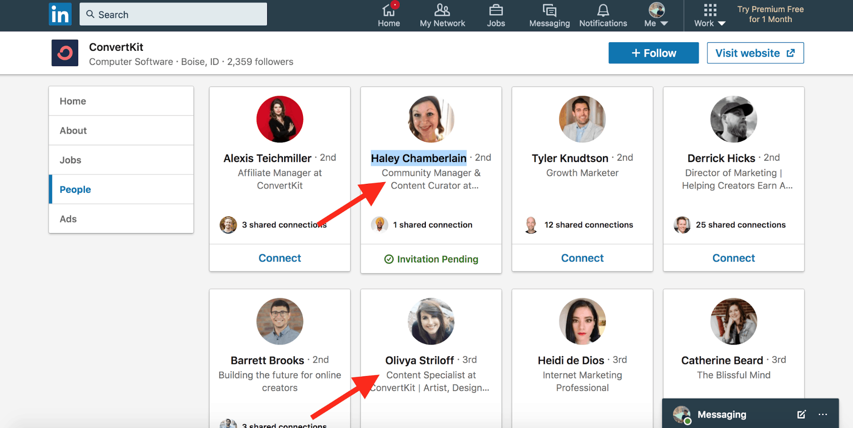Viewport: 853px width, 428px height.
Task: Click the Derrick Hicks name link
Action: click(x=721, y=158)
